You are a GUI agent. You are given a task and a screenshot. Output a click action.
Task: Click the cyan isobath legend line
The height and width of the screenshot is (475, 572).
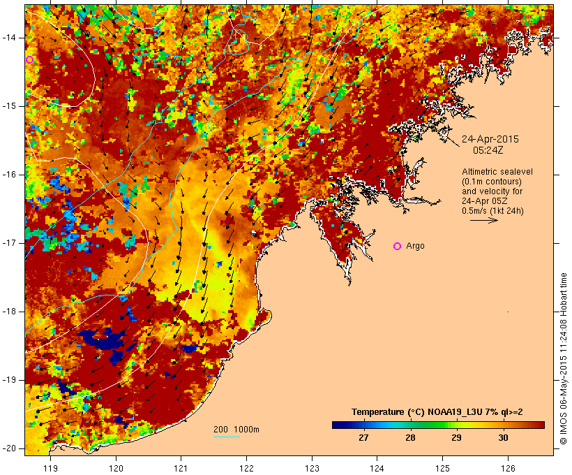click(x=227, y=437)
